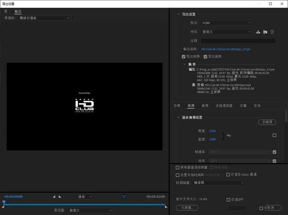The height and width of the screenshot is (215, 288).
Task: Click the current timecode 00:00:00:00
Action: point(13,197)
